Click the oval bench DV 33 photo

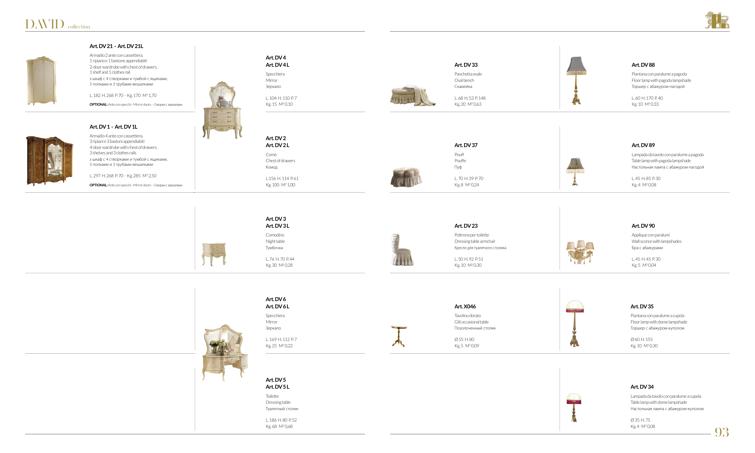click(x=413, y=95)
